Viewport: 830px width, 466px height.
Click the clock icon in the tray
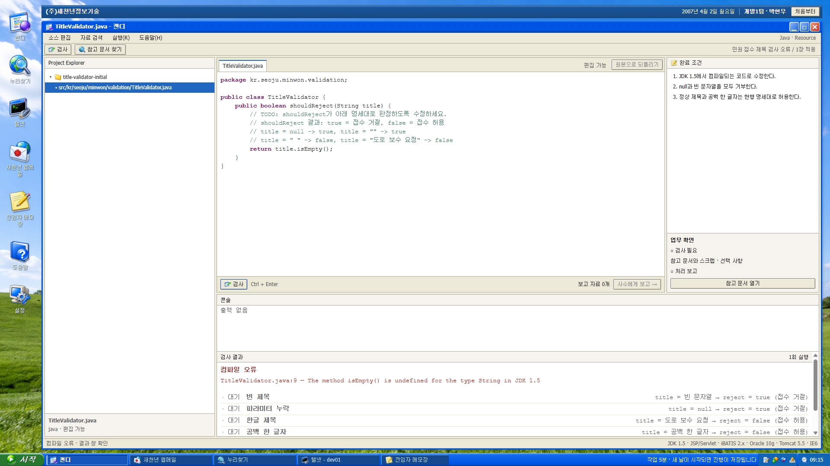coord(804,460)
